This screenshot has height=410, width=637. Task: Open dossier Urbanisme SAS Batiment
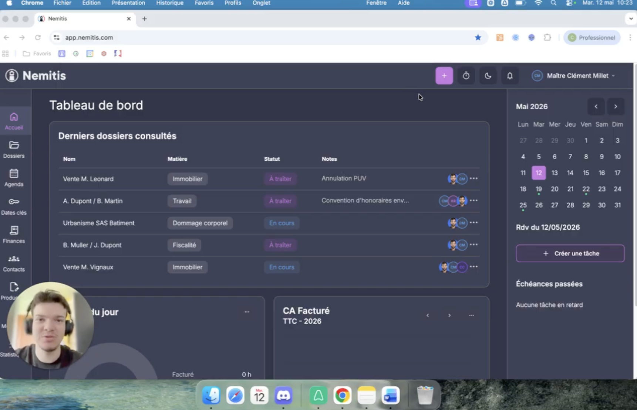[98, 223]
